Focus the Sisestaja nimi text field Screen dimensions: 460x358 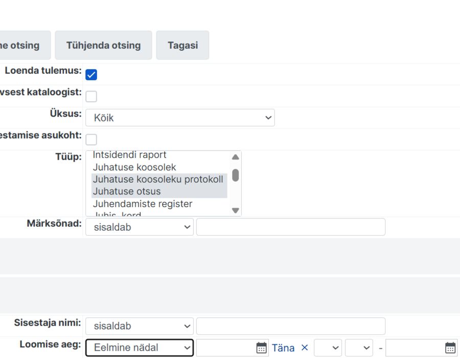[x=291, y=326]
